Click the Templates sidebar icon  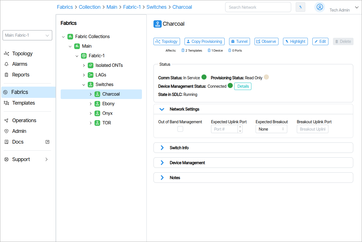pyautogui.click(x=6, y=103)
